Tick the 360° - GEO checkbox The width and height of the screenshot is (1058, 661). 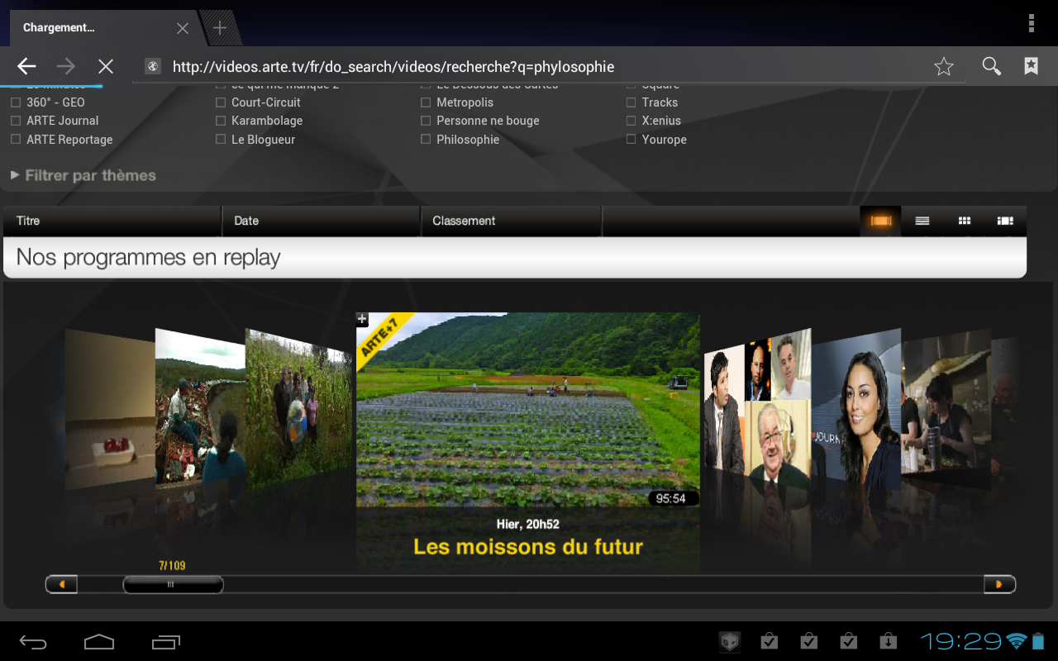point(16,102)
